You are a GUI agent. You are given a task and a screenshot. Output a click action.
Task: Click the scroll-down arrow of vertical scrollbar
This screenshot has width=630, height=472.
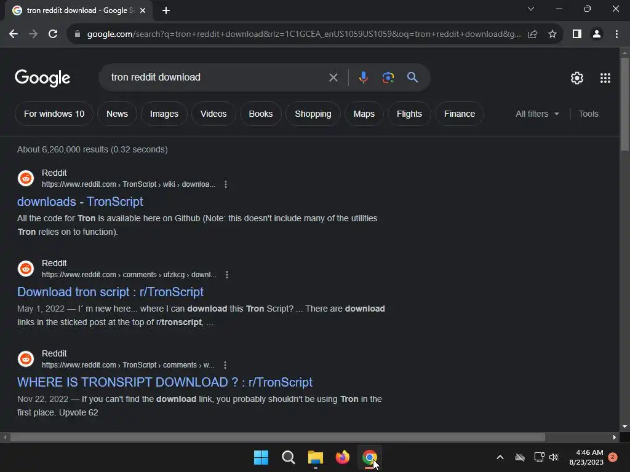(x=624, y=427)
